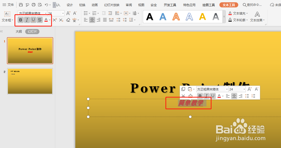Screen dimensions: 281x148
Task: Align text left in the ribbon
Action: point(86,20)
